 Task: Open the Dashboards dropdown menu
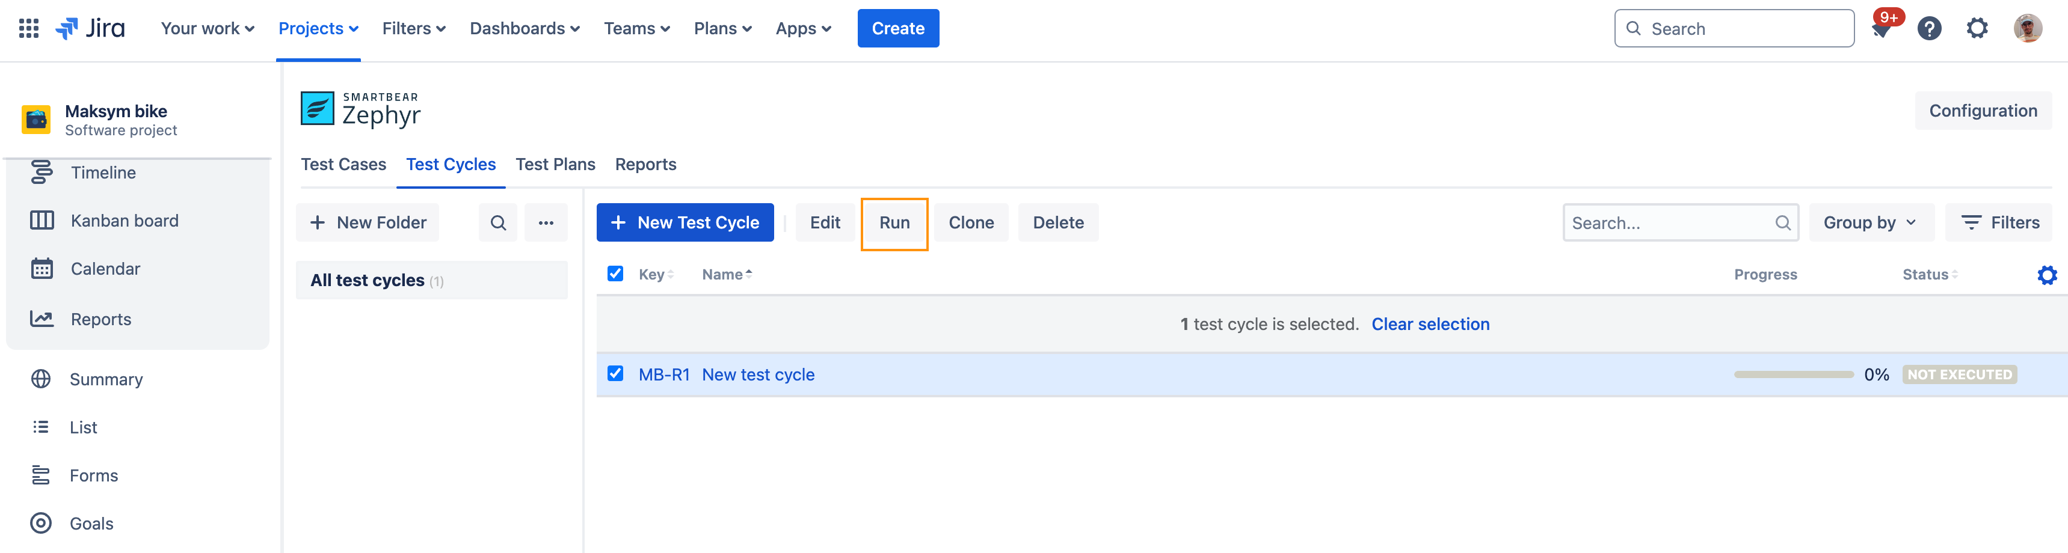(x=525, y=29)
